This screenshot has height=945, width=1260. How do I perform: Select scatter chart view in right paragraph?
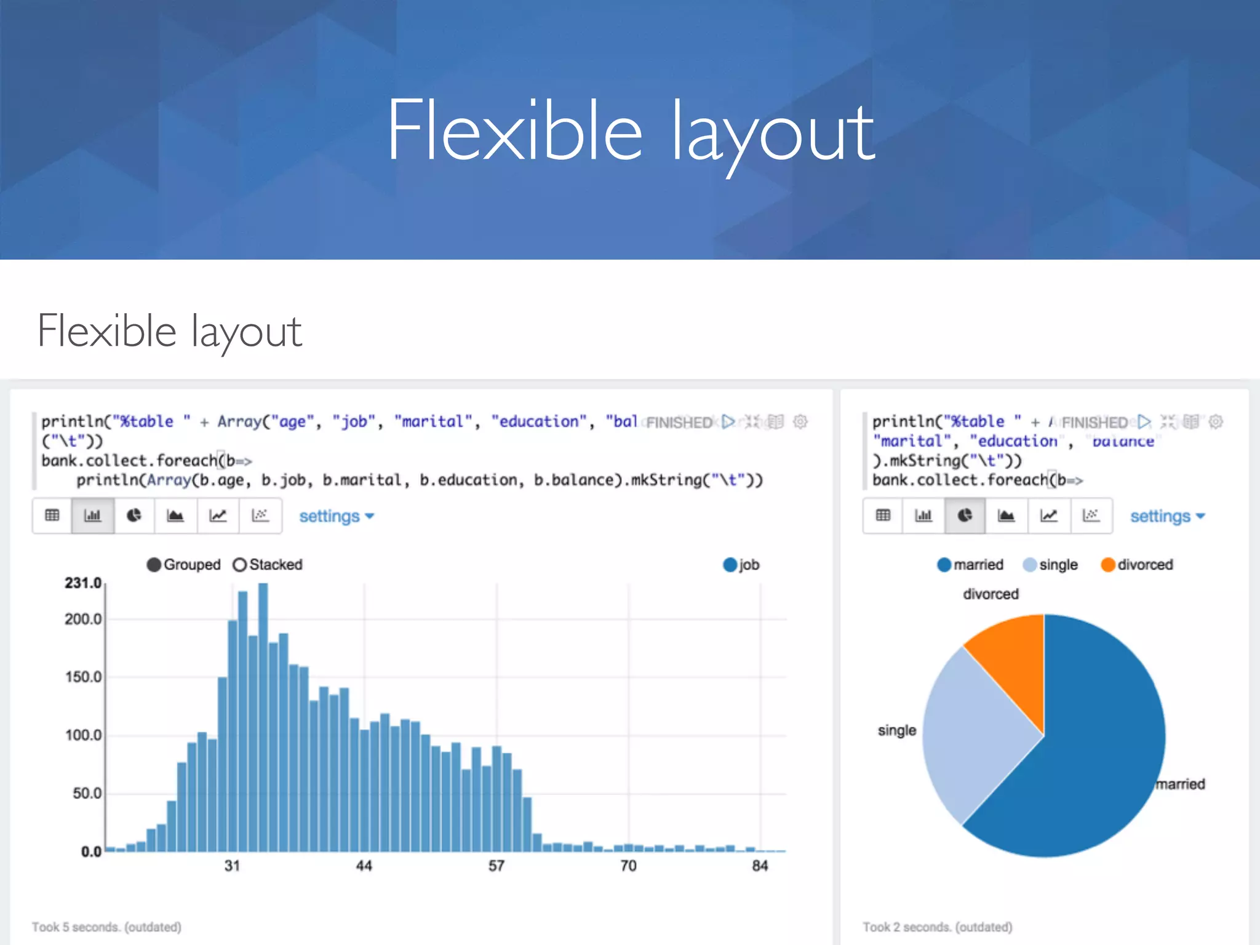coord(1091,516)
